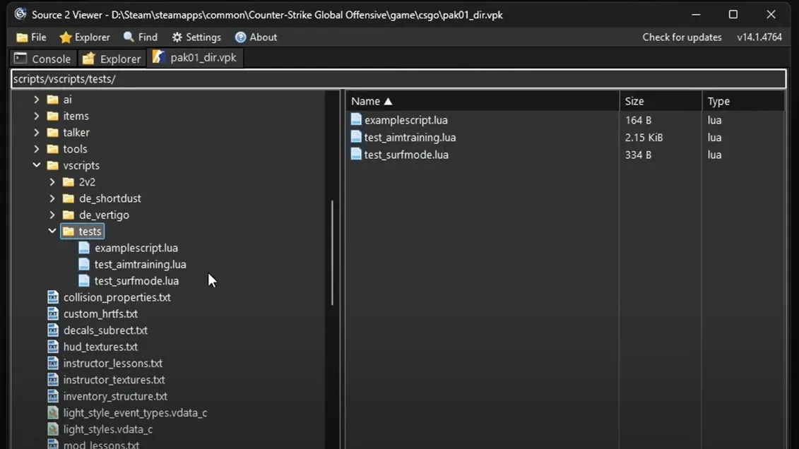
Task: Select test_surfmode.lua in the tree
Action: tap(136, 281)
